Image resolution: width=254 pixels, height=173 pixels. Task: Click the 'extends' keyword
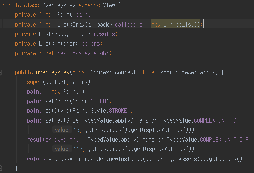coord(89,5)
